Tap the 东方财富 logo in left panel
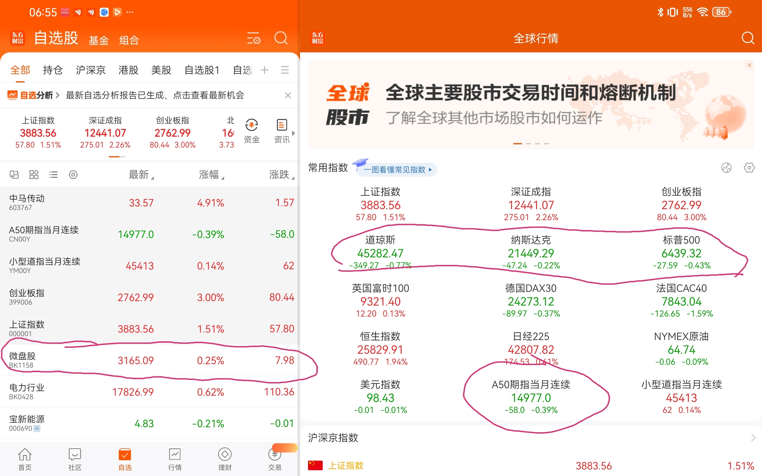The height and width of the screenshot is (476, 762). [18, 38]
